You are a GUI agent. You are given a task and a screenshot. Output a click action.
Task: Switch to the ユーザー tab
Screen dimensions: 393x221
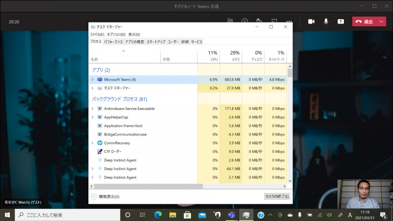173,42
